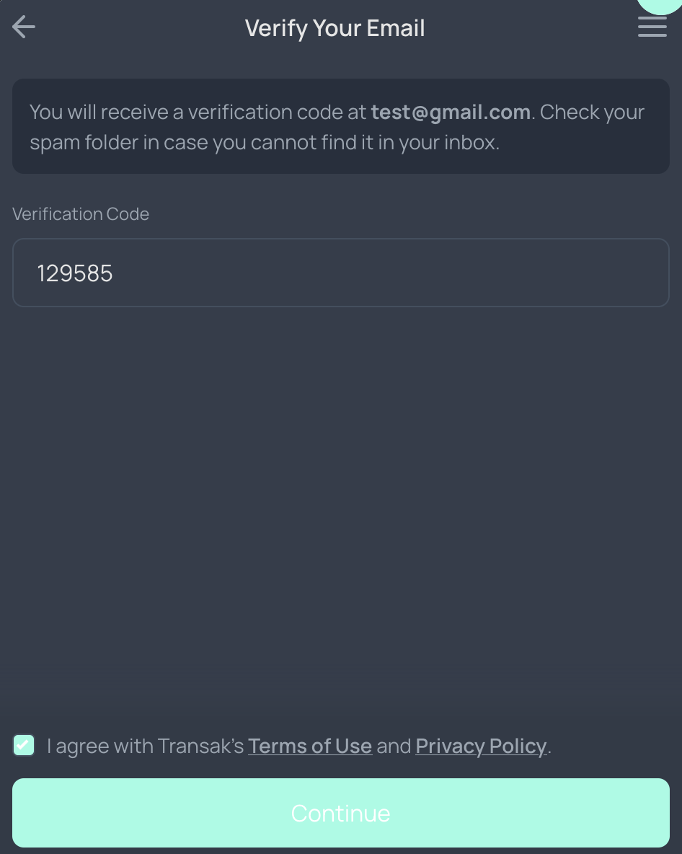This screenshot has height=854, width=682.
Task: Click the empty area below the code field
Action: point(340,505)
